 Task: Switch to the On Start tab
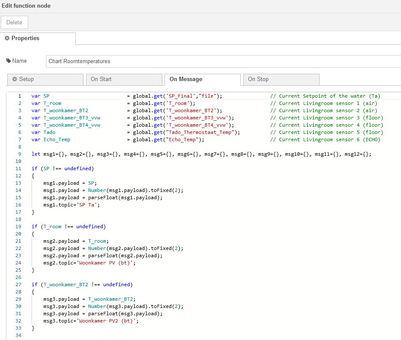tap(124, 79)
